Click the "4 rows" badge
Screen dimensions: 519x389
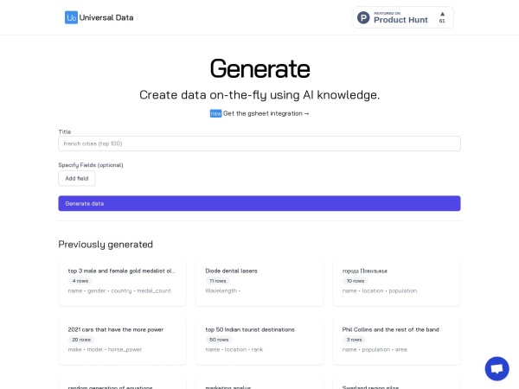(x=80, y=281)
